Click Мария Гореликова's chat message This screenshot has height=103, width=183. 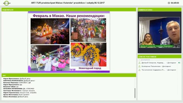point(20,93)
